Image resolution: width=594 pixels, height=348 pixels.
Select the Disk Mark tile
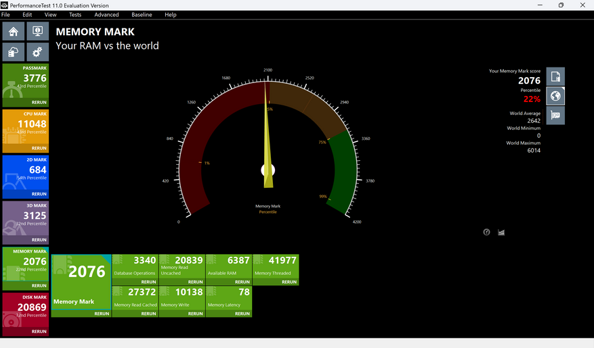26,314
